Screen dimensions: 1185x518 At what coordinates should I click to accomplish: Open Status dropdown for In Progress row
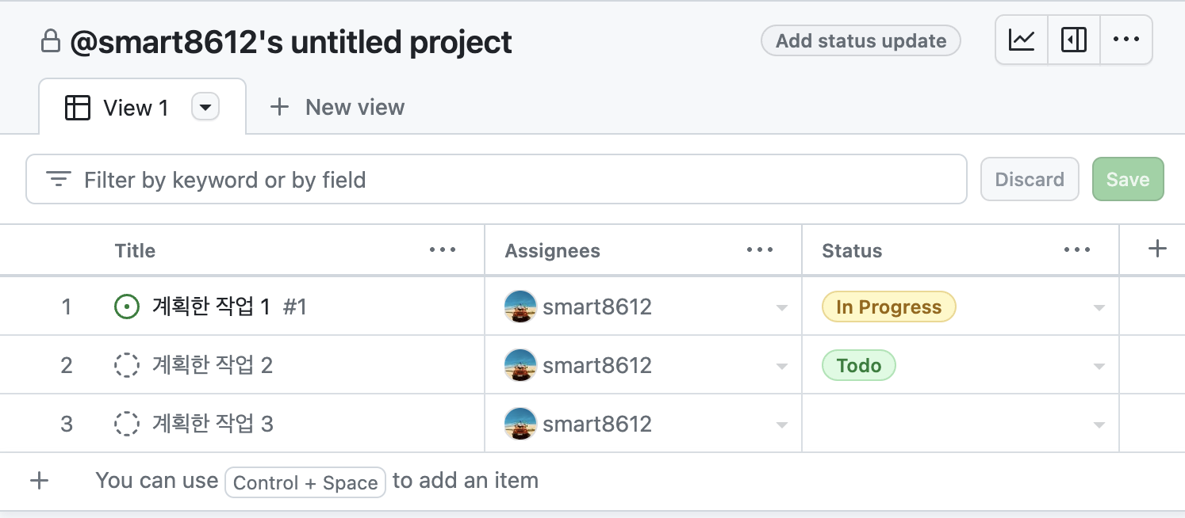[x=1099, y=308]
